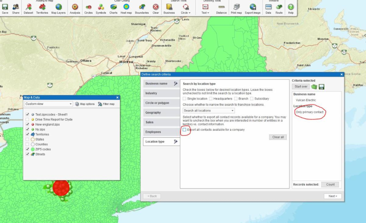Open Map options in Map & Data panel
Image resolution: width=366 pixels, height=223 pixels.
(x=85, y=104)
